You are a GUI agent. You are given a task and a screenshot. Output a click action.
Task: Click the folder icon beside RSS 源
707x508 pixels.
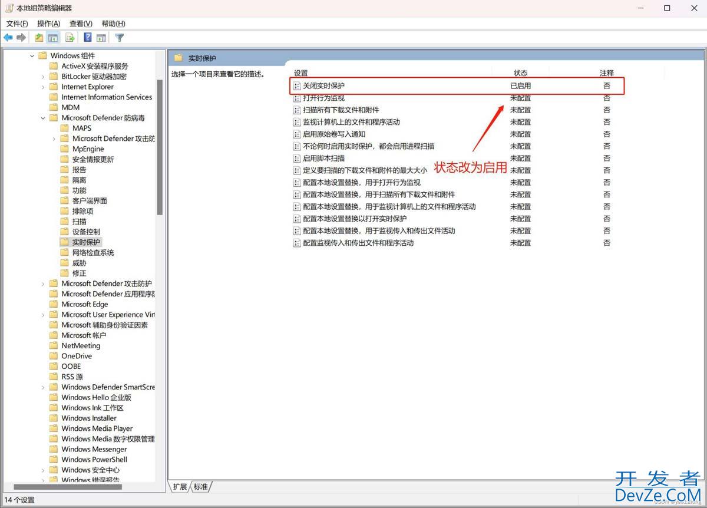pyautogui.click(x=54, y=377)
